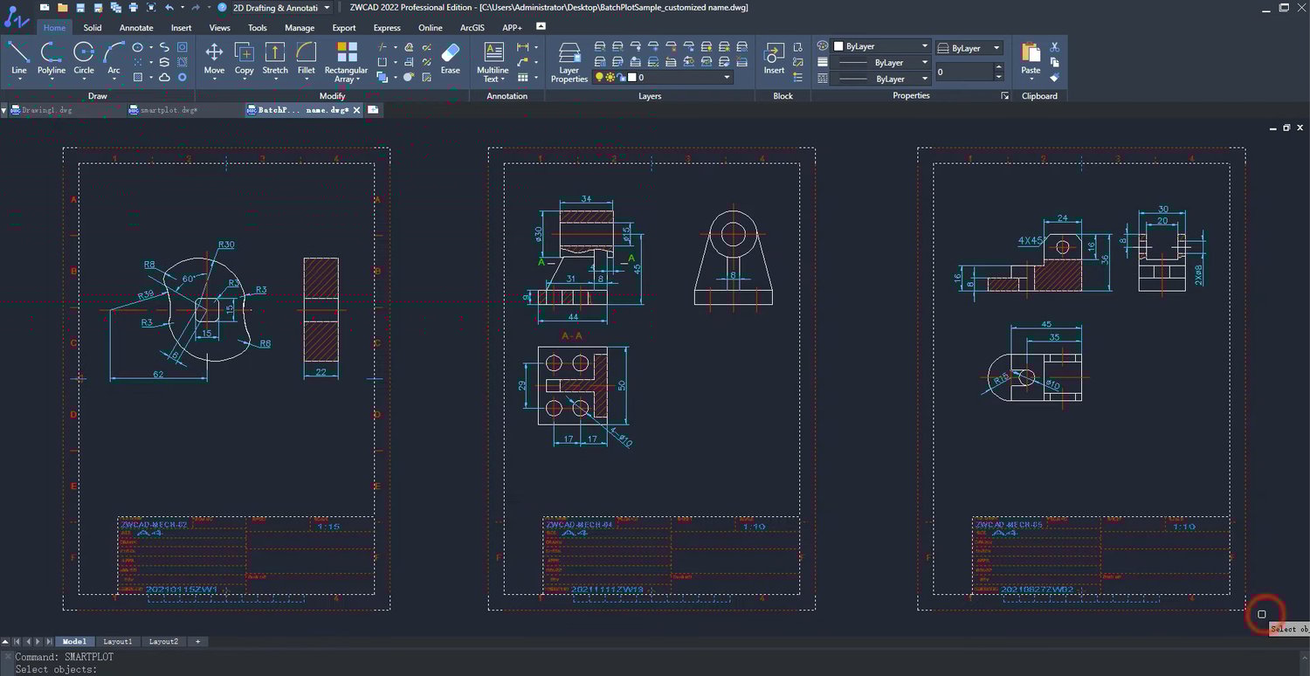Activate the Move tool
This screenshot has width=1310, height=676.
point(214,58)
